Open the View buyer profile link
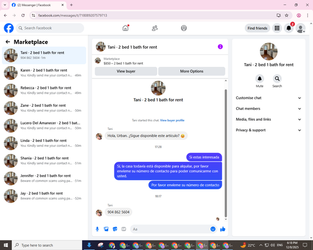313x250 pixels. (x=172, y=120)
